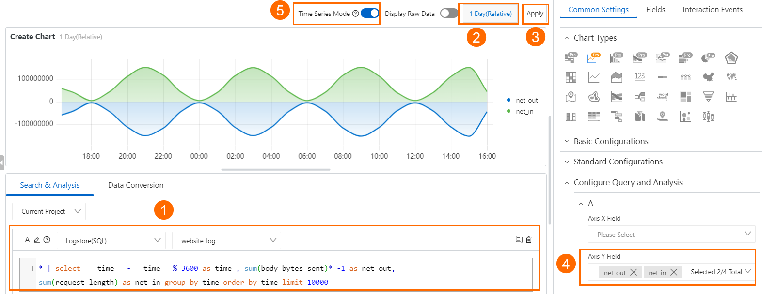
Task: Select the Pro single value chart type
Action: [x=662, y=59]
